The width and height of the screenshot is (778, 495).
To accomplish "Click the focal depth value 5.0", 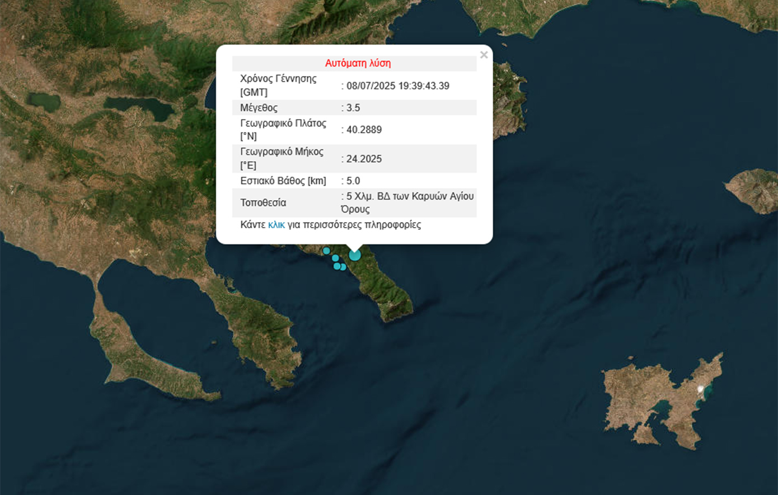I will pyautogui.click(x=353, y=181).
